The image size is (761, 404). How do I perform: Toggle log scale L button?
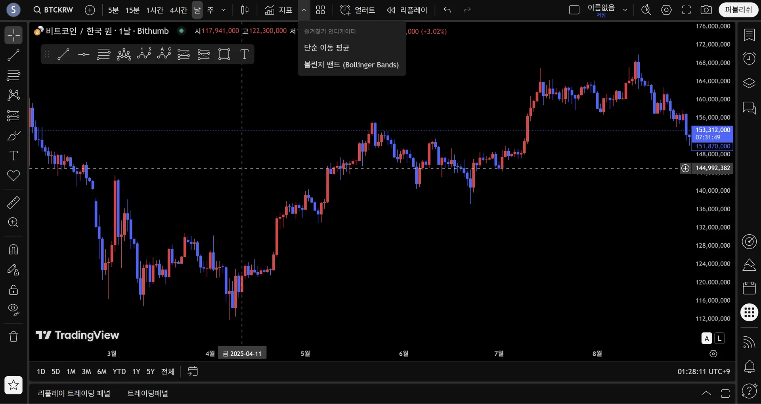[719, 339]
